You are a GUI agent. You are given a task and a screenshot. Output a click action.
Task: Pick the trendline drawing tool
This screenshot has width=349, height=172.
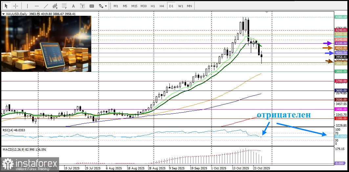point(46,6)
